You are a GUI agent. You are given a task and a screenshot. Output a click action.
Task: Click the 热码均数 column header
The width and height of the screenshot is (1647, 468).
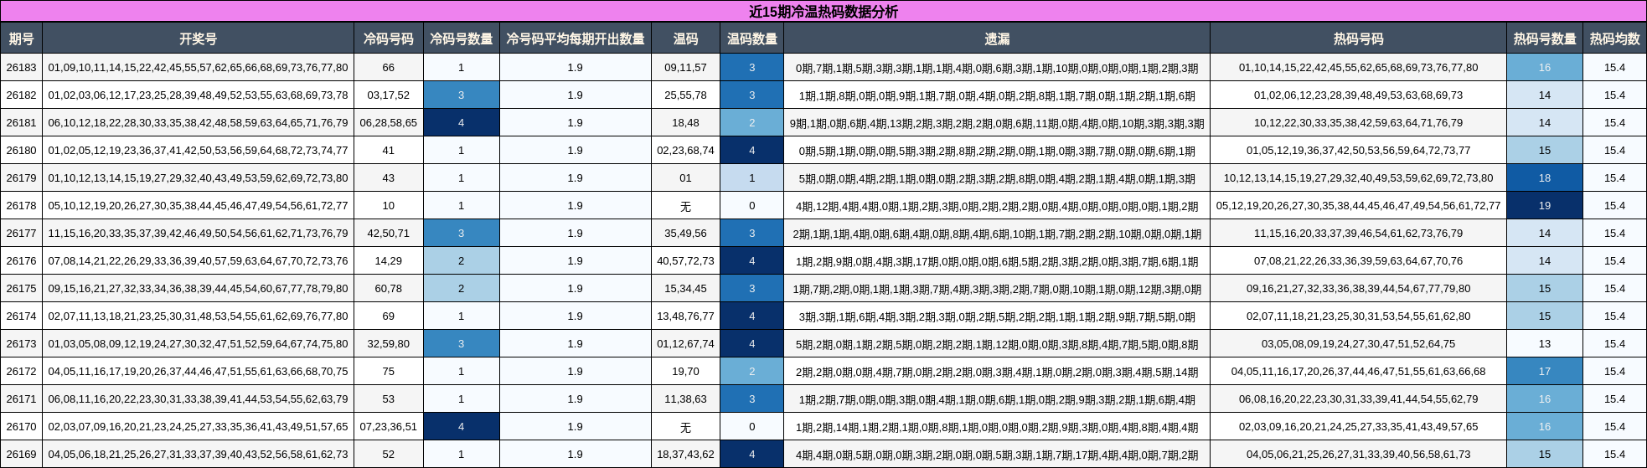click(1614, 39)
